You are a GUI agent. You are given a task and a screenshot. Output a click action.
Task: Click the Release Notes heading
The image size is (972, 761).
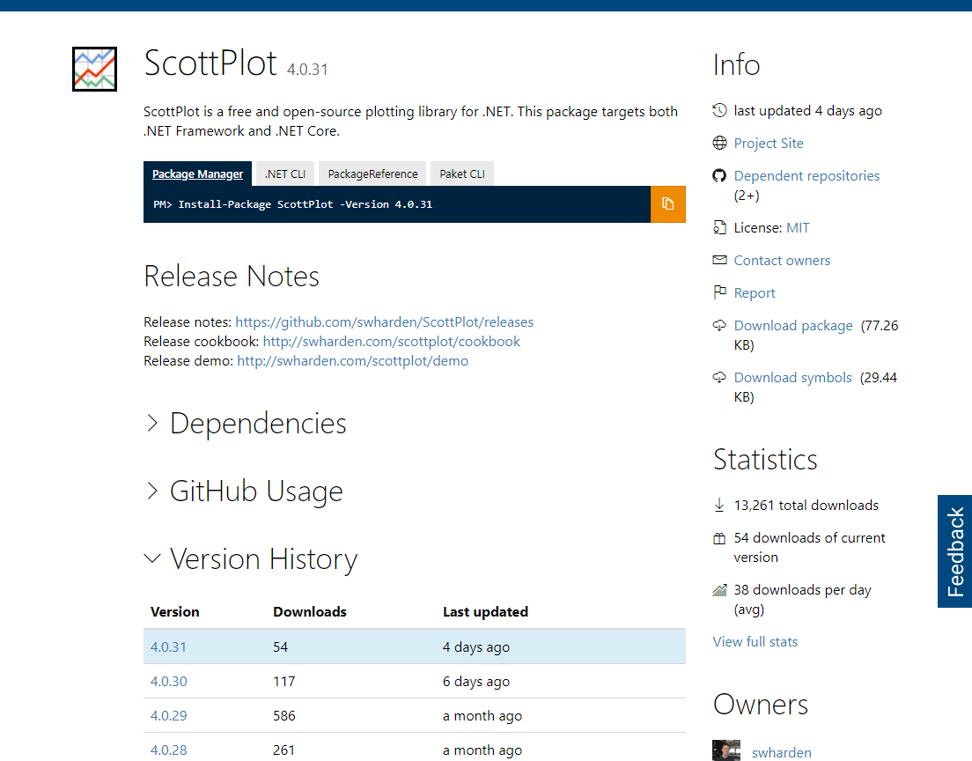point(232,276)
